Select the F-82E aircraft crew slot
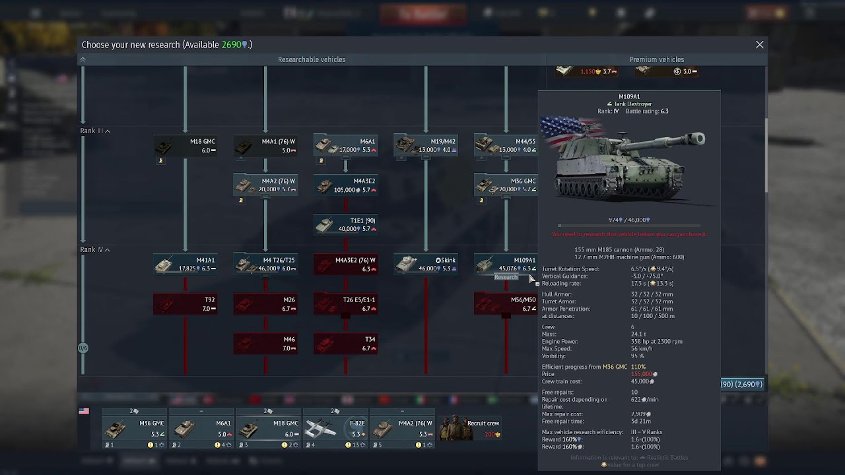Viewport: 845px width, 475px height. click(x=335, y=428)
